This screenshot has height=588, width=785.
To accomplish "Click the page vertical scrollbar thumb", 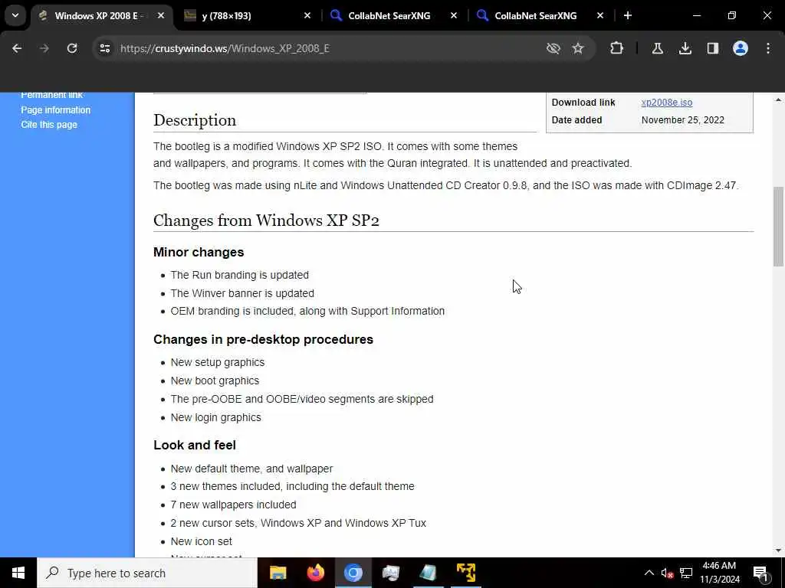I will (778, 227).
